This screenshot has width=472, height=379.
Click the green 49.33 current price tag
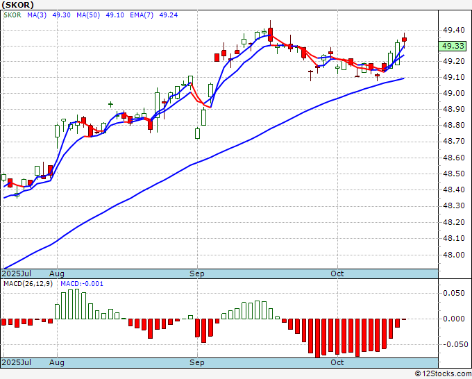pyautogui.click(x=452, y=46)
